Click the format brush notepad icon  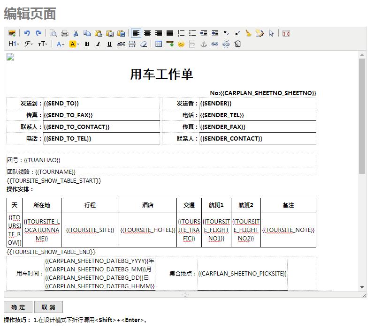coord(260,33)
